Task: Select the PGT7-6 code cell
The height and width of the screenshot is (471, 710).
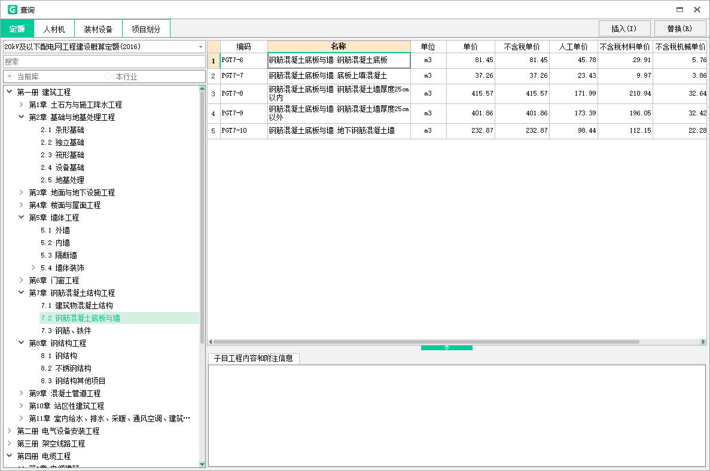Action: (243, 60)
